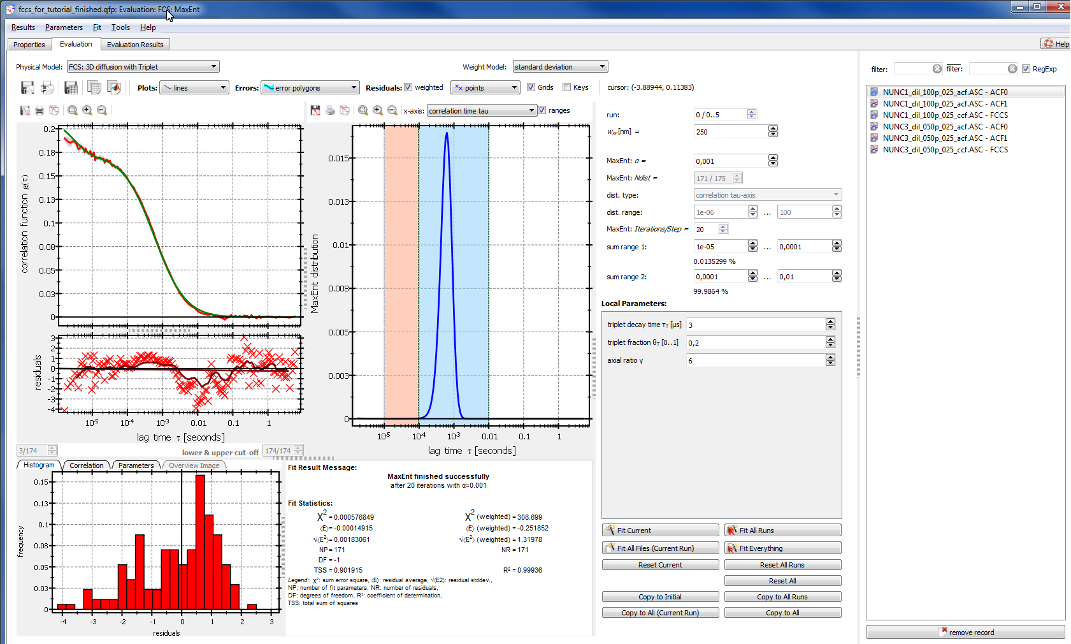The height and width of the screenshot is (644, 1071).
Task: Click the save data table icon in toolbar
Action: point(71,87)
